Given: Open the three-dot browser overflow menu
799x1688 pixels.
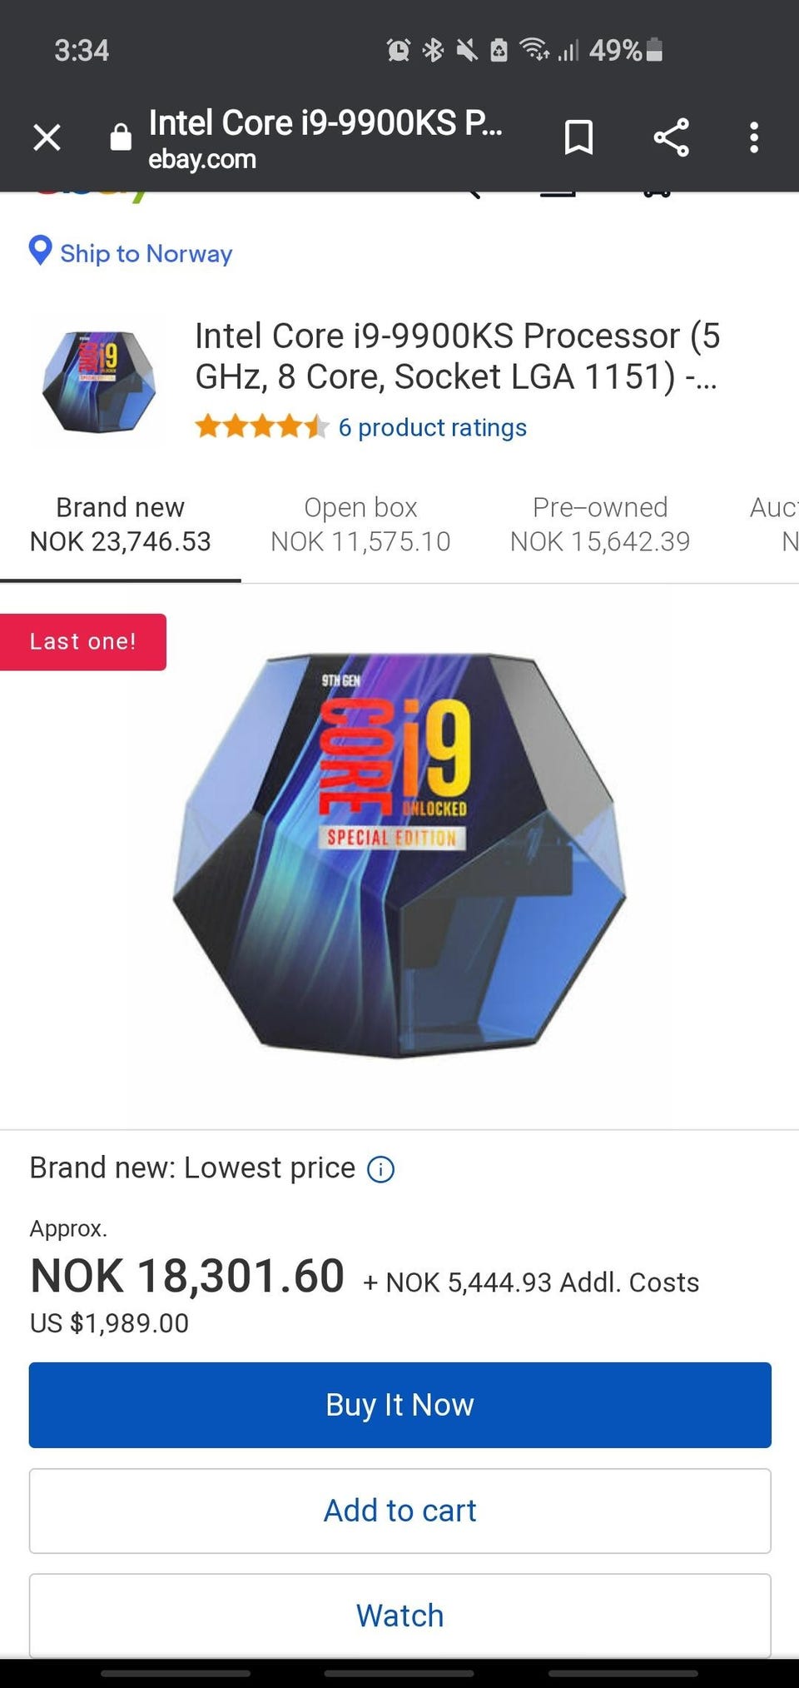Looking at the screenshot, I should 754,137.
